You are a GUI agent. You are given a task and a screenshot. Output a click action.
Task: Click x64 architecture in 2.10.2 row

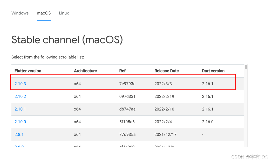[x=77, y=97]
